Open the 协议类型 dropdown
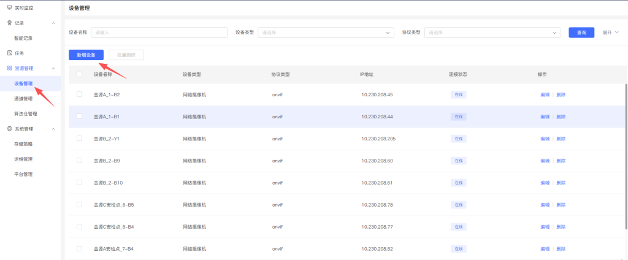This screenshot has height=260, width=628. [492, 32]
